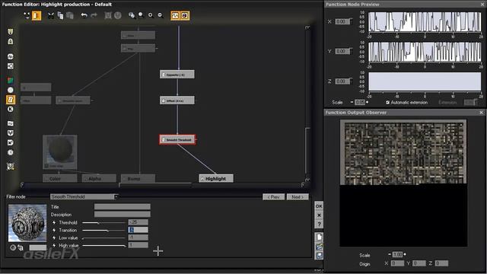Select the Smooth Threshold node
This screenshot has height=274, width=487.
click(x=177, y=140)
